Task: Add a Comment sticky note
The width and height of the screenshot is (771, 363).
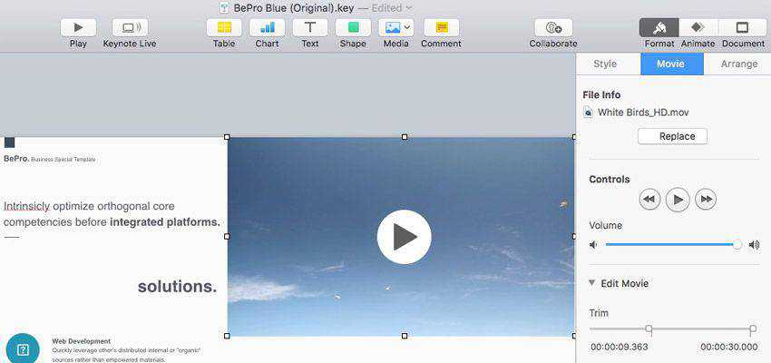Action: point(441,28)
